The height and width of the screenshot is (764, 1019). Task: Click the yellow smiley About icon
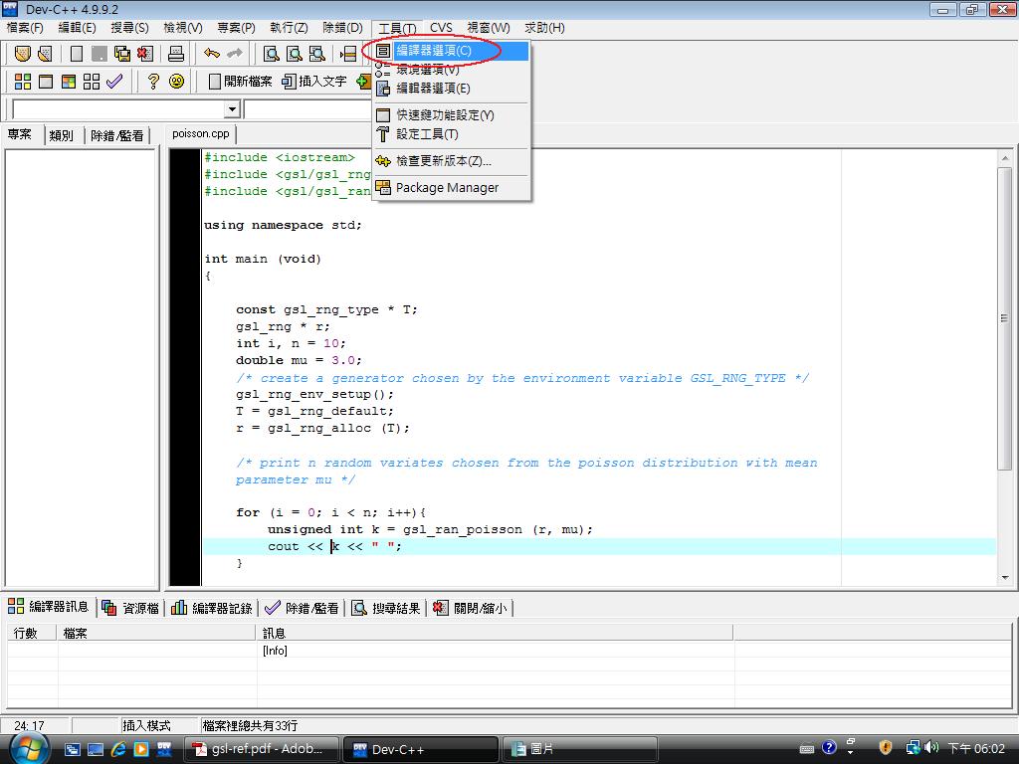(177, 82)
